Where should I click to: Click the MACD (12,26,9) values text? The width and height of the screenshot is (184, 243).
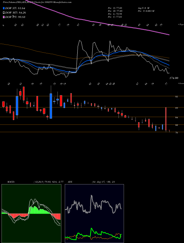(x=49, y=182)
